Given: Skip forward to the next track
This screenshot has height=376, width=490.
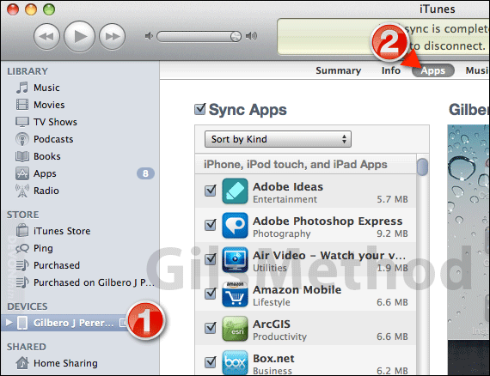Looking at the screenshot, I should click(113, 37).
